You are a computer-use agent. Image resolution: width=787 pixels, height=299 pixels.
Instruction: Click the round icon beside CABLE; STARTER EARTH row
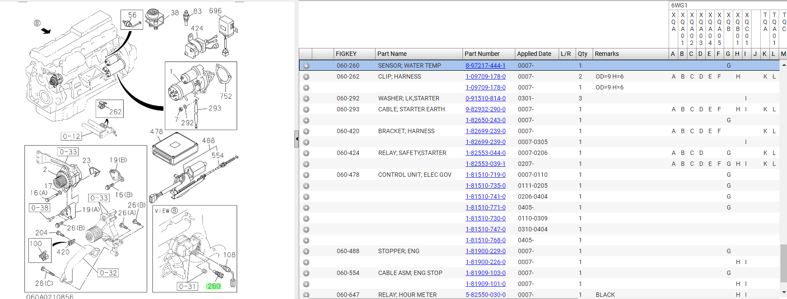coord(306,110)
